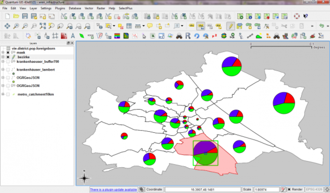
Task: Check the OGRGeoJSON polygon layer visibility box
Action: tap(8, 86)
